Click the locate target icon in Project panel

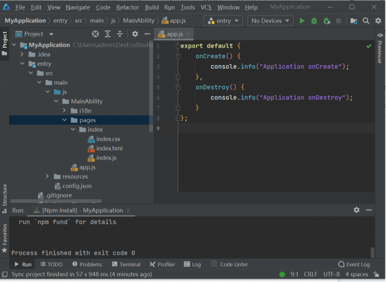tap(95, 34)
